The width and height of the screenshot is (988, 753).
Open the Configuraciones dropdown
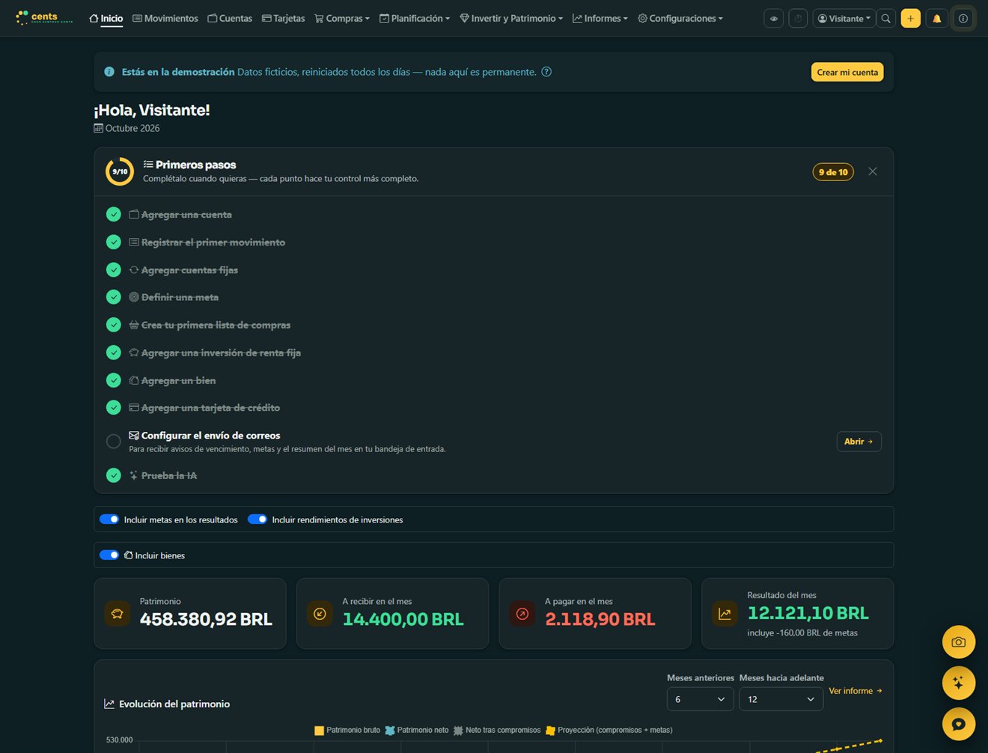pos(680,19)
